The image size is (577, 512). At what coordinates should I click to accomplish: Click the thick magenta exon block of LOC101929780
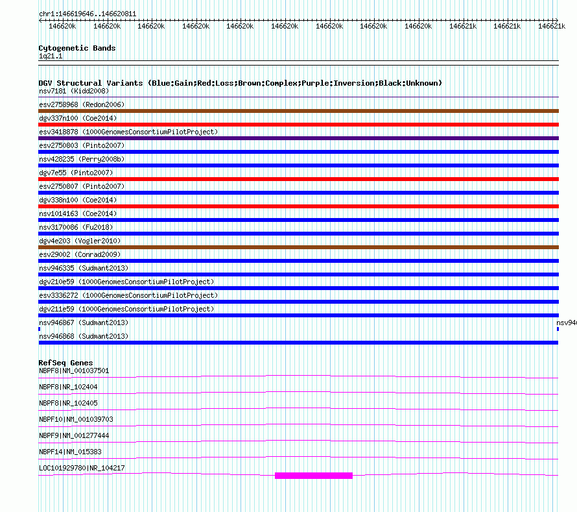click(x=314, y=476)
